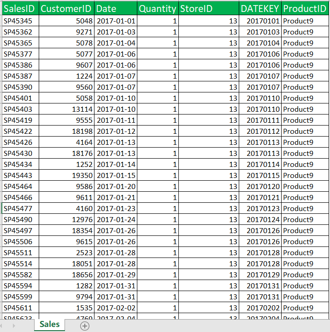Click CustomerID value 5048
The height and width of the screenshot is (332, 330).
pos(67,21)
